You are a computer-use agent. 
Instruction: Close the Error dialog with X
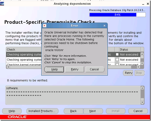[x=104, y=26]
